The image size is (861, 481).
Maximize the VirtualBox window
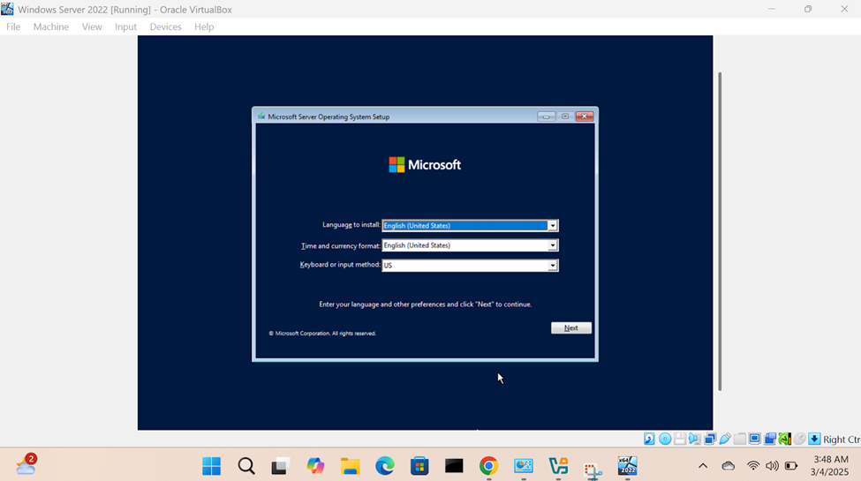[808, 9]
